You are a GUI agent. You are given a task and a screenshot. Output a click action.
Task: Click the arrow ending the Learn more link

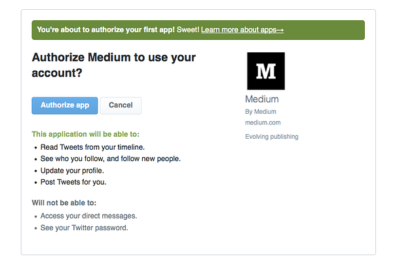[280, 30]
